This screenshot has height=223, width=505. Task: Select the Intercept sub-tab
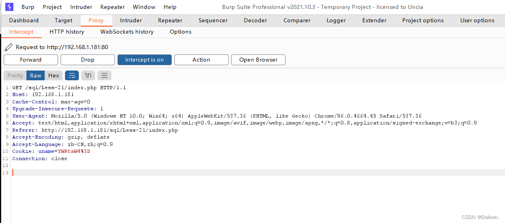point(21,32)
